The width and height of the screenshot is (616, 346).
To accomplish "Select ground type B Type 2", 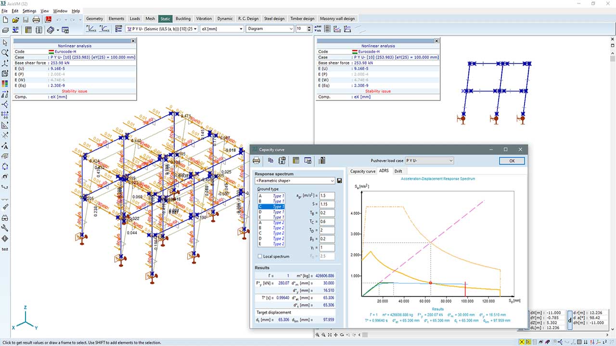I will click(271, 228).
